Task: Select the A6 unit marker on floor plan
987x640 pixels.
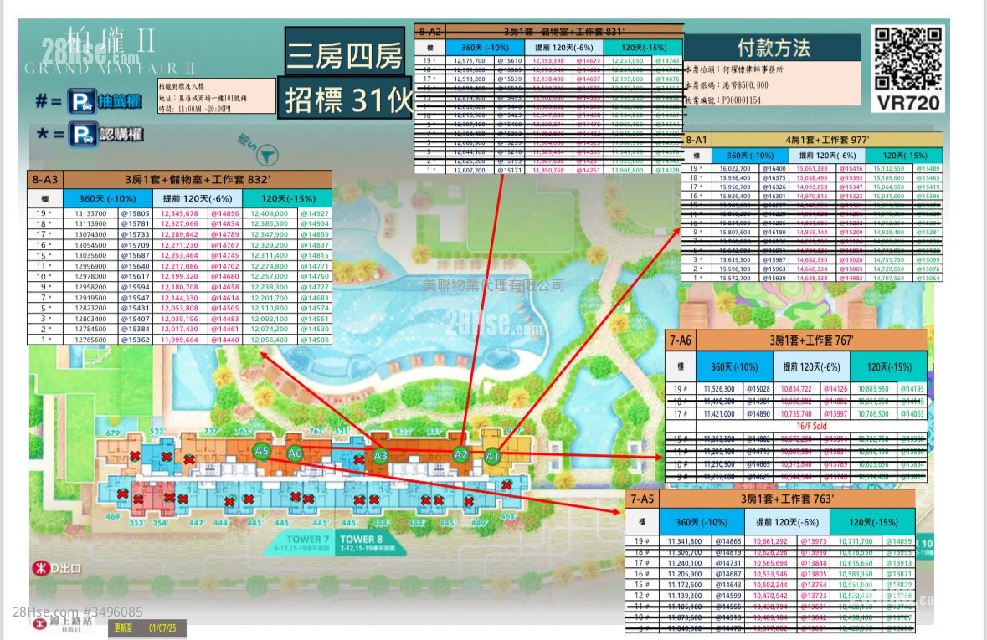Action: point(295,453)
